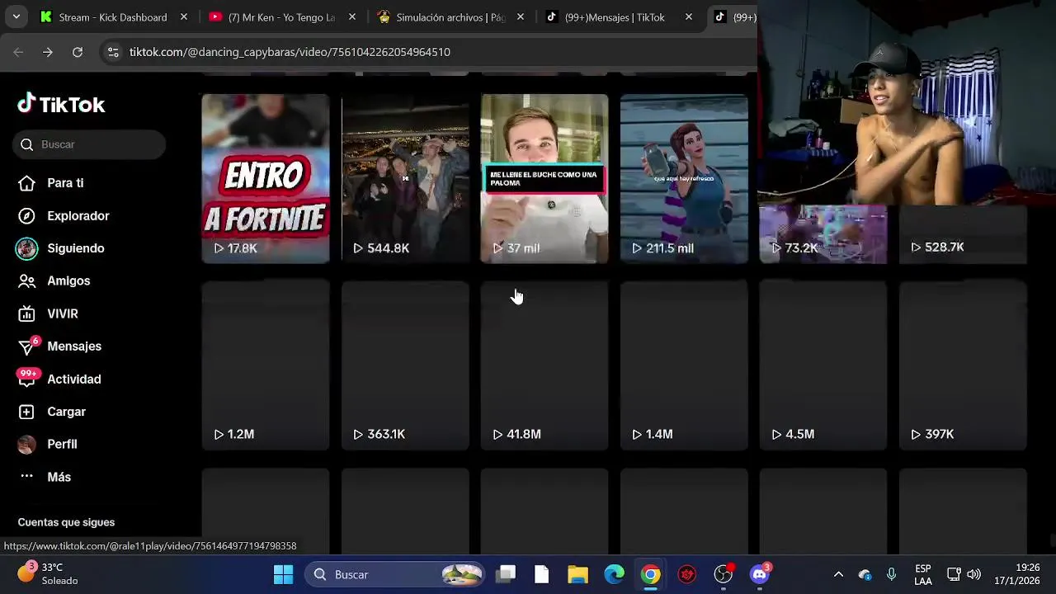Screen dimensions: 1056x594
Task: Close the (99+)Mensajes TikTok tab
Action: pyautogui.click(x=689, y=16)
